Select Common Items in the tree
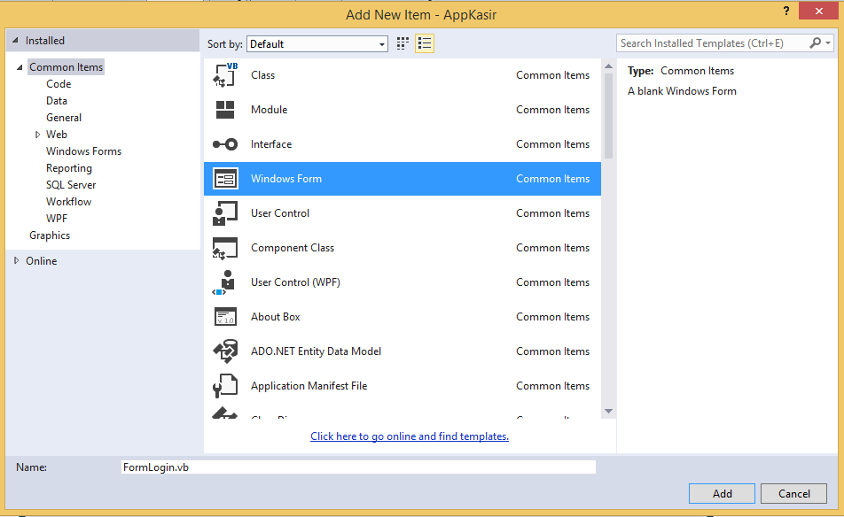 click(66, 67)
